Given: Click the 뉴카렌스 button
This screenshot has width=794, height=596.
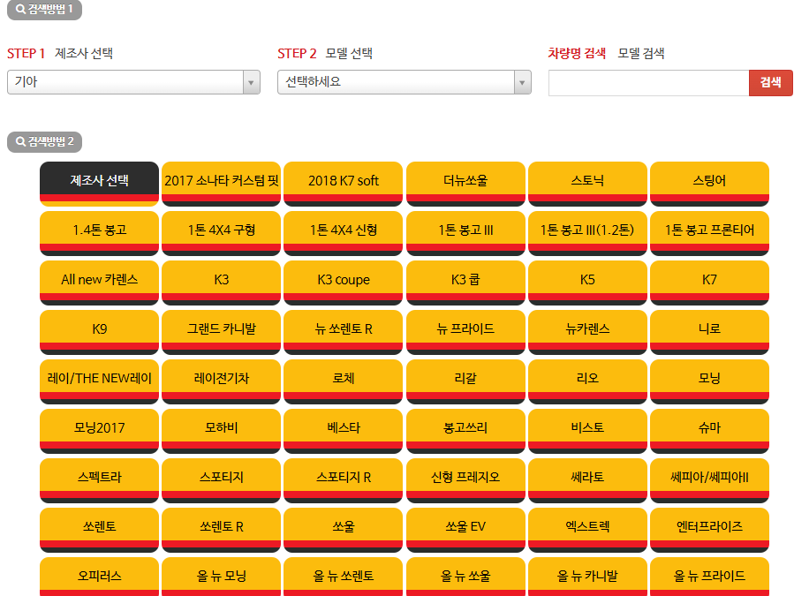Looking at the screenshot, I should pyautogui.click(x=587, y=332).
